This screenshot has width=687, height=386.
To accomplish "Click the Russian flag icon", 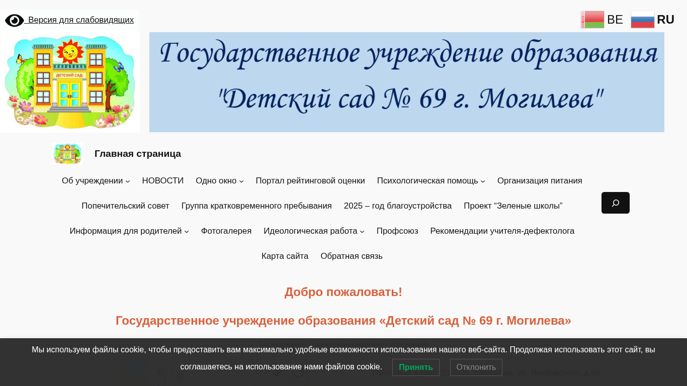I will tap(643, 20).
